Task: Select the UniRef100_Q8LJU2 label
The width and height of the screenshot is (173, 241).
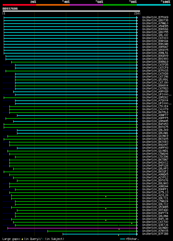Action: [x=155, y=35]
